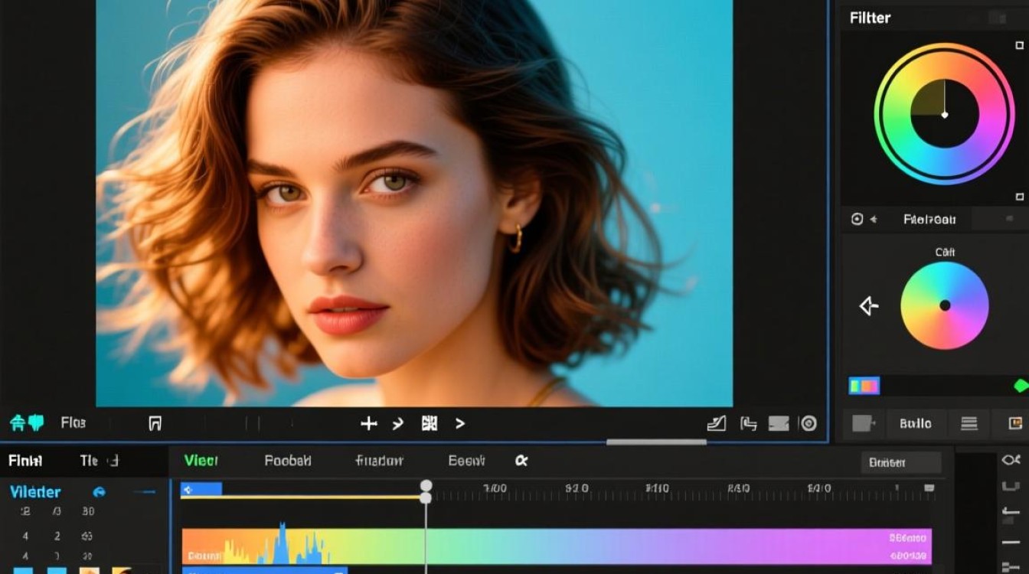The image size is (1029, 574).
Task: Toggle the small square above the Filter wheel
Action: pyautogui.click(x=1019, y=46)
